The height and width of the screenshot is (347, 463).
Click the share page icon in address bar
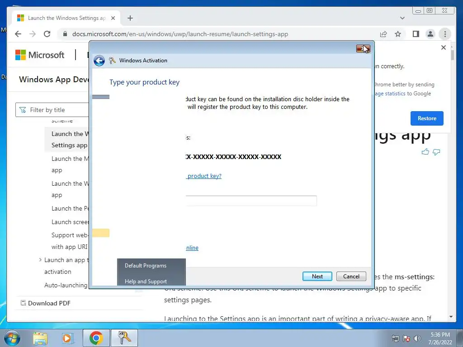(383, 34)
